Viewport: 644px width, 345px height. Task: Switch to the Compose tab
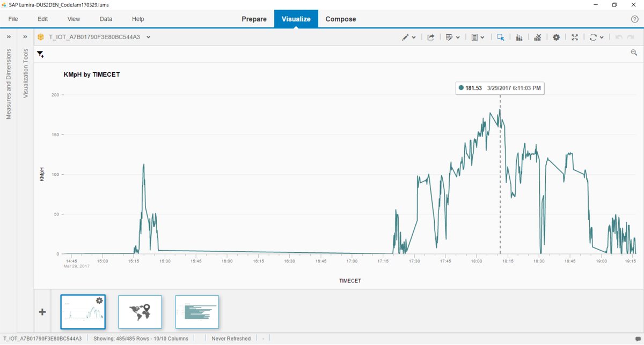click(x=341, y=19)
